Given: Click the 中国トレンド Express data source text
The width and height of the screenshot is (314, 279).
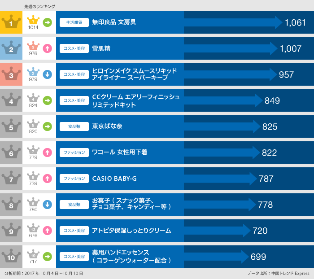Looking at the screenshot, I should click(291, 273).
